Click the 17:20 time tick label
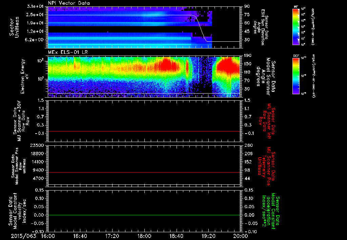This screenshot has height=240, width=347. coord(112,236)
